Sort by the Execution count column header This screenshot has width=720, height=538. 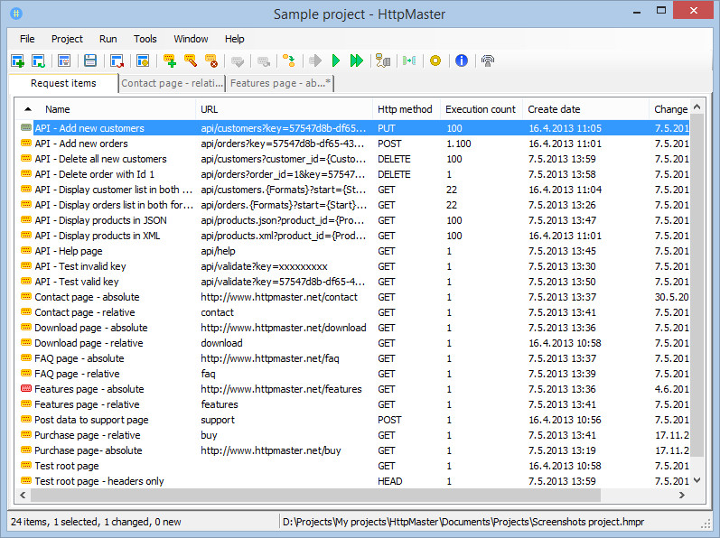pos(481,109)
